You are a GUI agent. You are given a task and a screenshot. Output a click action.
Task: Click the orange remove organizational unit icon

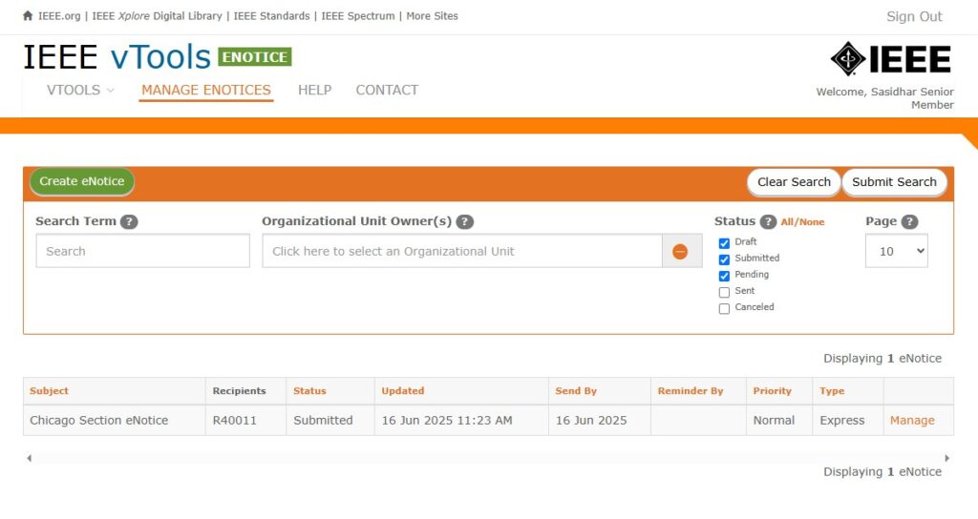pyautogui.click(x=680, y=251)
